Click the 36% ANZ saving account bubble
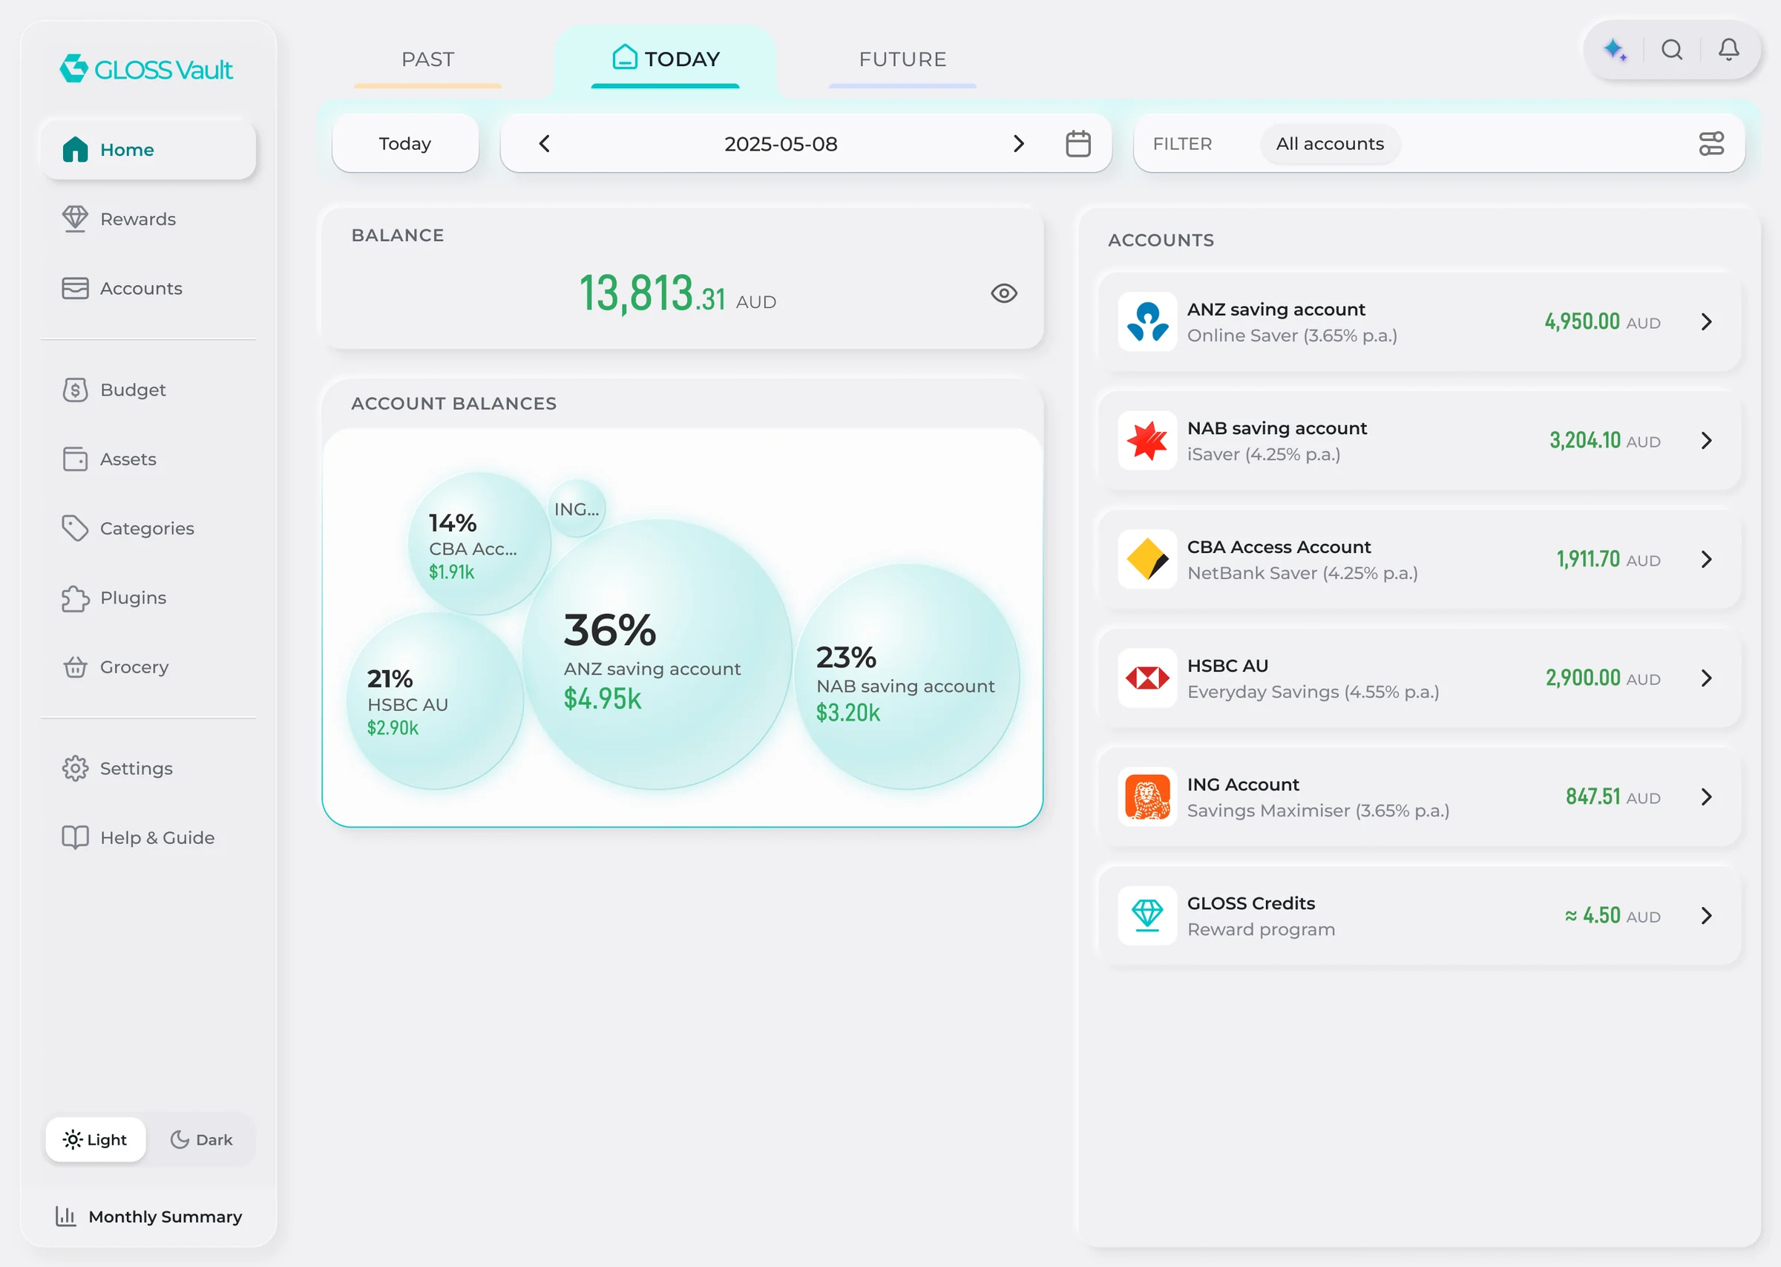The image size is (1781, 1267). (x=657, y=654)
